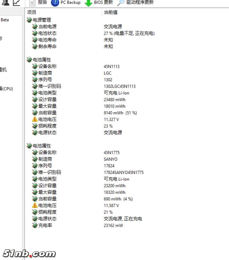The image size is (229, 260).
Task: Click the user silhouette icon in toolbar
Action: point(6,3)
